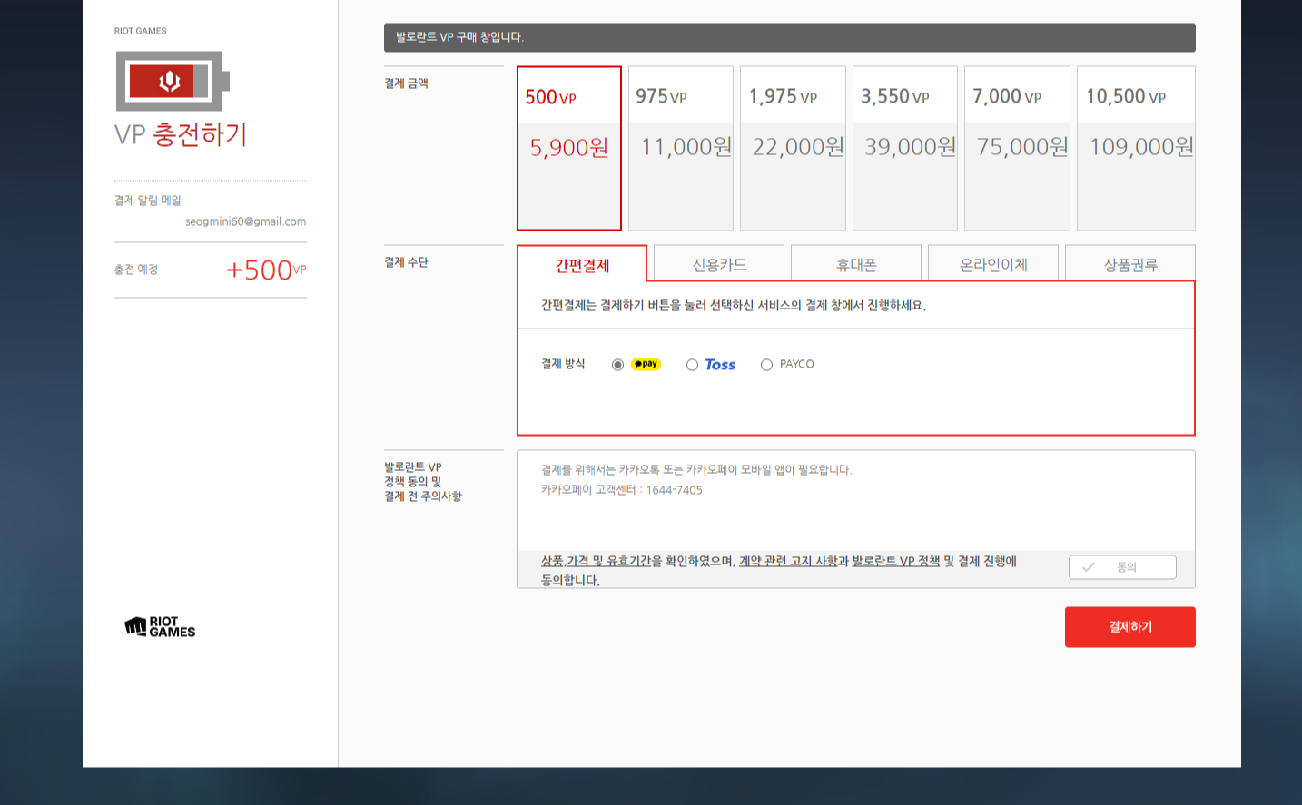1302x805 pixels.
Task: Switch to the 휴대폰 payment tab
Action: pyautogui.click(x=856, y=264)
